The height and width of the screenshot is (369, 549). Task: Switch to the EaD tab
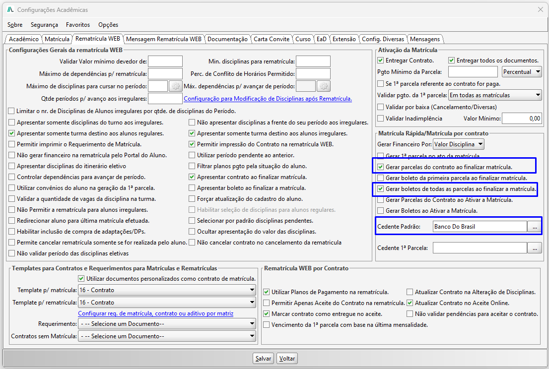(x=322, y=39)
